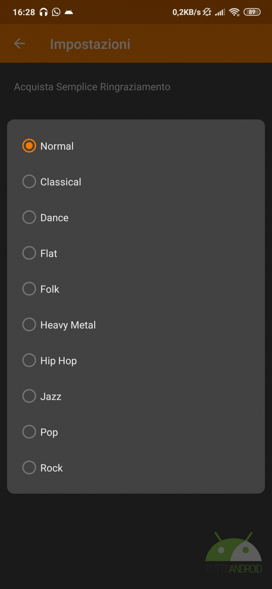The width and height of the screenshot is (272, 589).
Task: Select the Rock preset radio button
Action: [29, 468]
